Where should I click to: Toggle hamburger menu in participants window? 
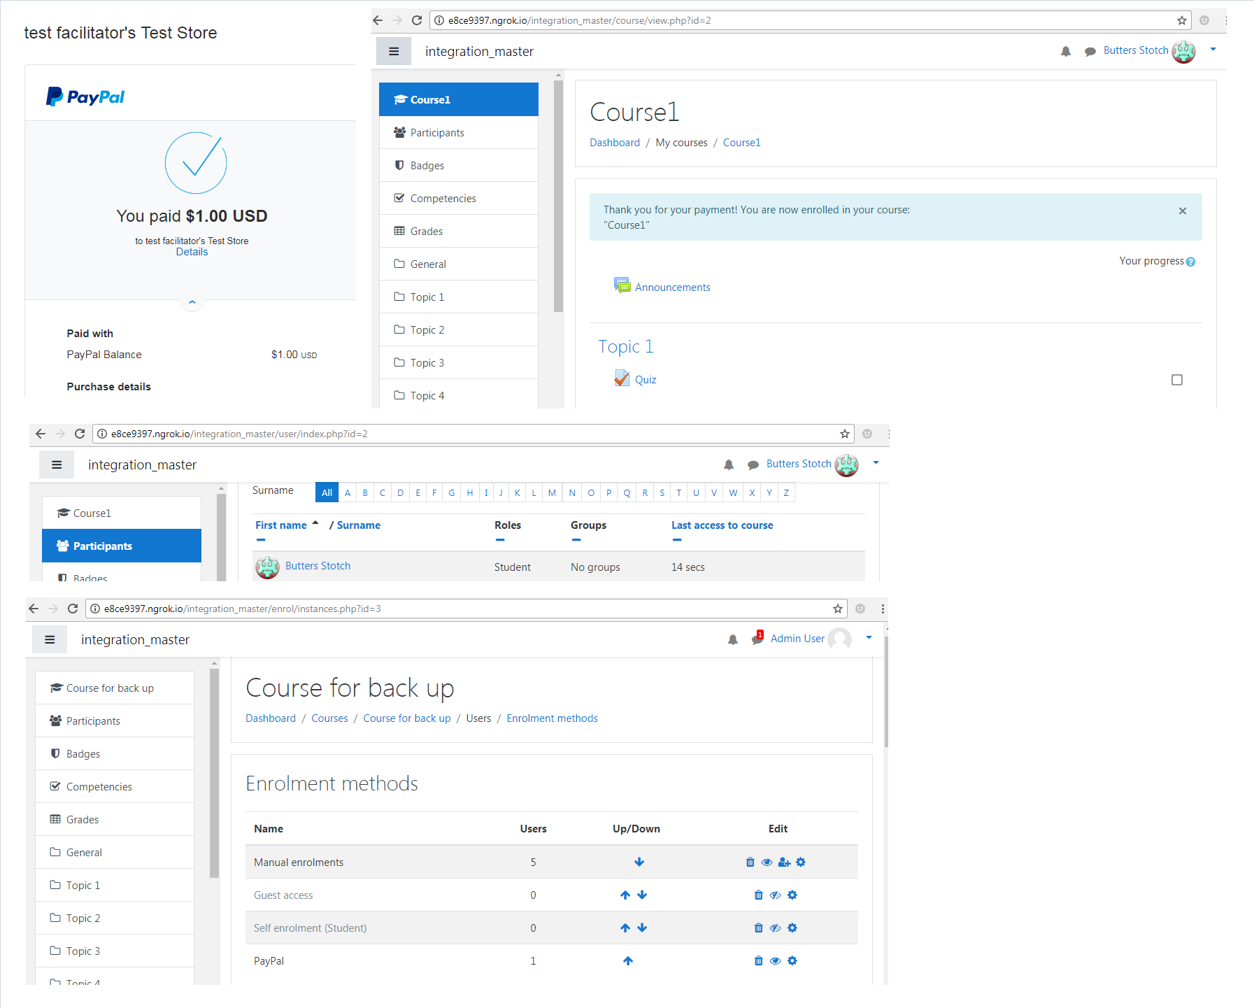tap(57, 464)
